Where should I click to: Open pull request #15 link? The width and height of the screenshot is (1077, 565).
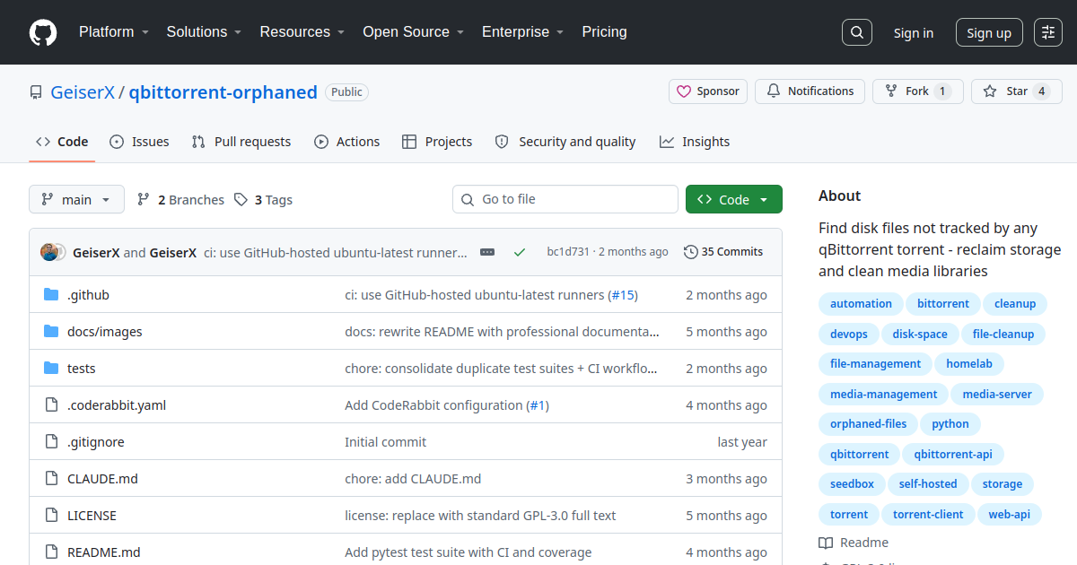(622, 295)
